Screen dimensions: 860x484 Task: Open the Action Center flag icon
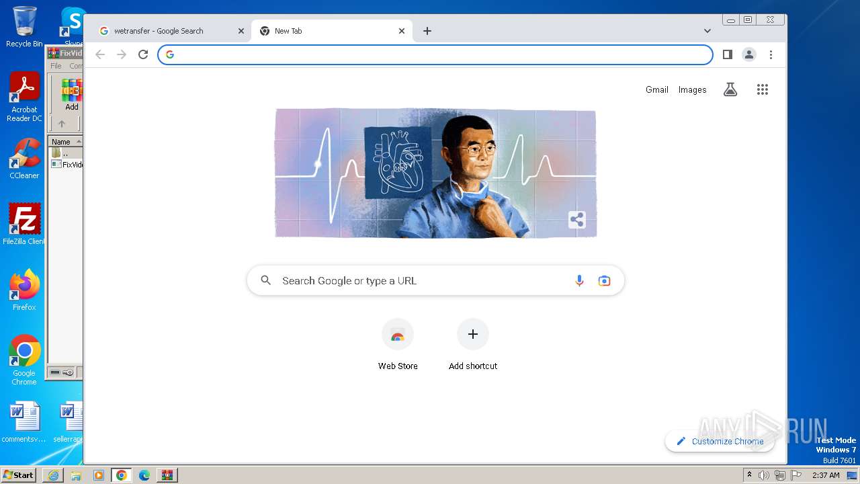tap(796, 475)
